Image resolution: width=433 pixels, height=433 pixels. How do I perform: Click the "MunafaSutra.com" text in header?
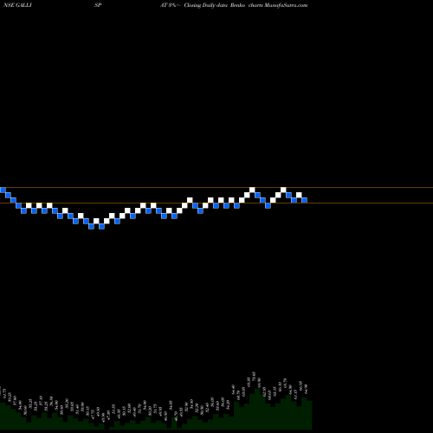[286, 5]
